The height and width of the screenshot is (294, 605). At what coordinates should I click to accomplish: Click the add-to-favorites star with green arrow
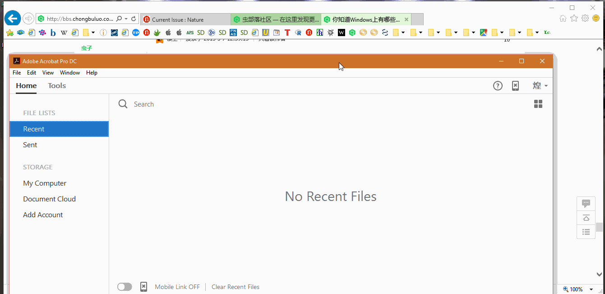point(9,33)
